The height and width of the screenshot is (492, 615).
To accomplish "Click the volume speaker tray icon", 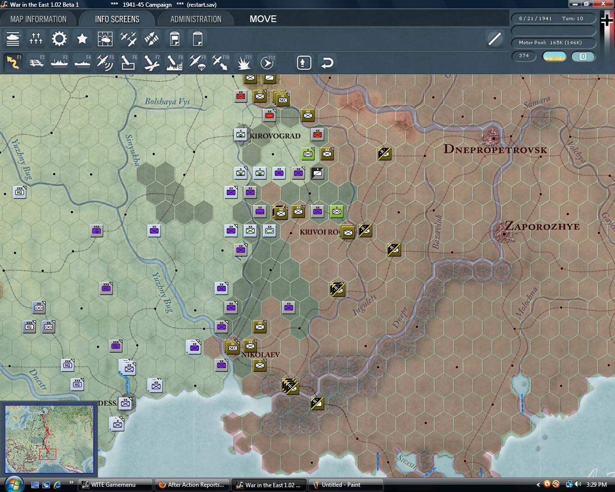I will coord(578,485).
